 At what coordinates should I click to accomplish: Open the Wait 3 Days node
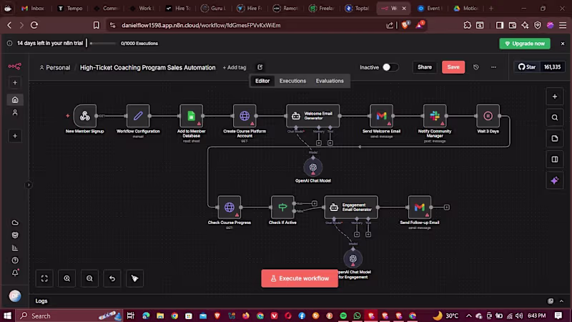488,116
